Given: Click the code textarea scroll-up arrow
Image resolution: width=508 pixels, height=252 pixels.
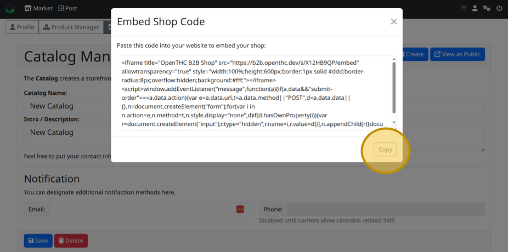Looking at the screenshot, I should pyautogui.click(x=394, y=59).
